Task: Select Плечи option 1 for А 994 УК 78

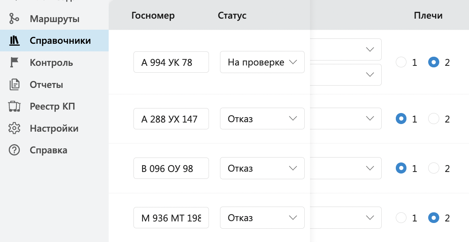Action: (x=401, y=62)
